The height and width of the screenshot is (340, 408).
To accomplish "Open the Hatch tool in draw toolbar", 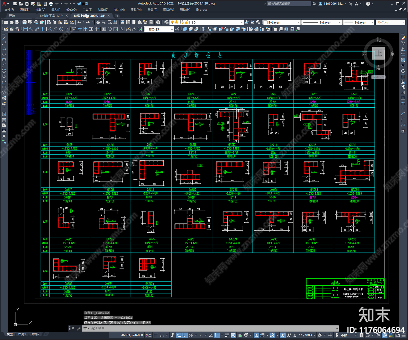I will [x=4, y=114].
